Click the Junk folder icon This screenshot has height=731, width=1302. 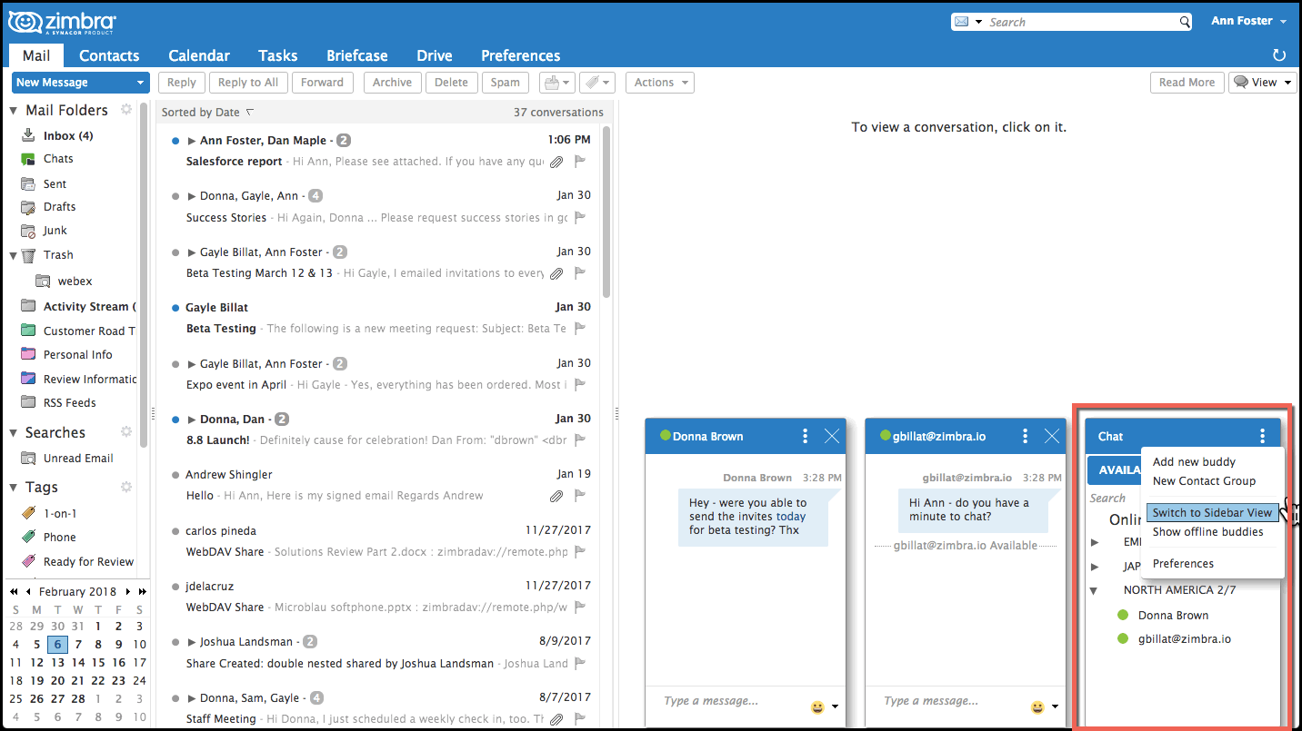tap(29, 230)
